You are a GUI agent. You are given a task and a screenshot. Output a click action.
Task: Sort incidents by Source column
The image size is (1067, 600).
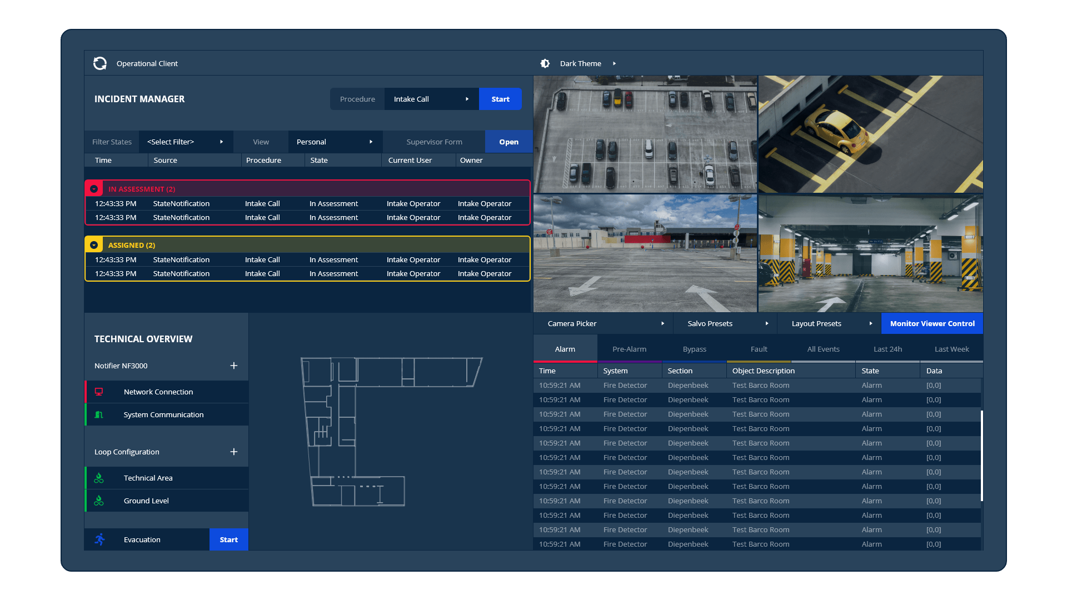(195, 160)
